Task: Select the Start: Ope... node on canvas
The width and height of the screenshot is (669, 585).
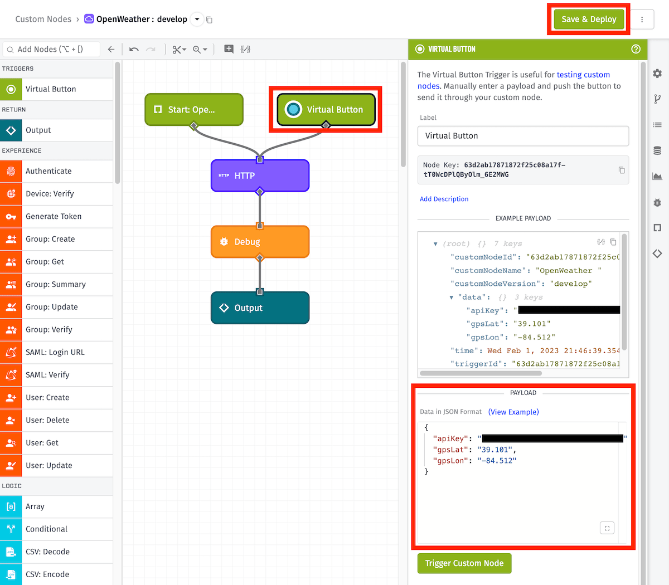Action: [x=194, y=109]
